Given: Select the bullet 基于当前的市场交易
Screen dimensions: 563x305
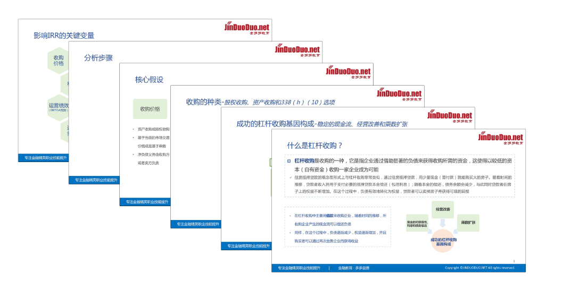Looking at the screenshot, I should pyautogui.click(x=153, y=138).
